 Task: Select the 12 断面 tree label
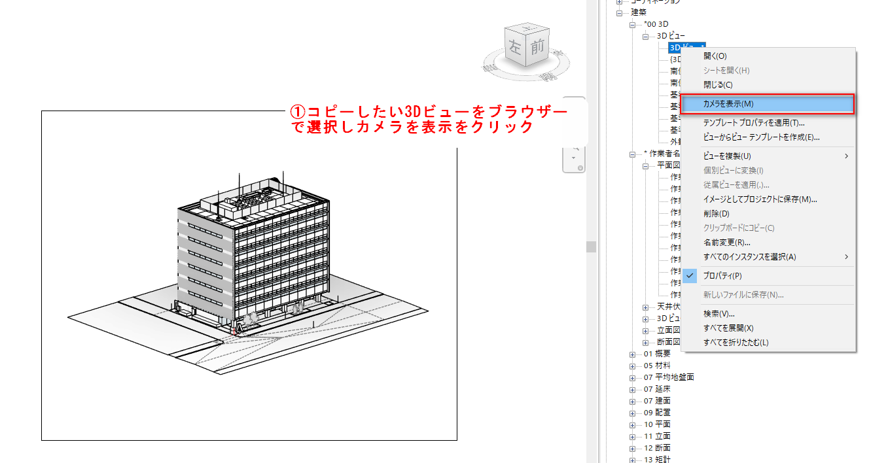657,448
